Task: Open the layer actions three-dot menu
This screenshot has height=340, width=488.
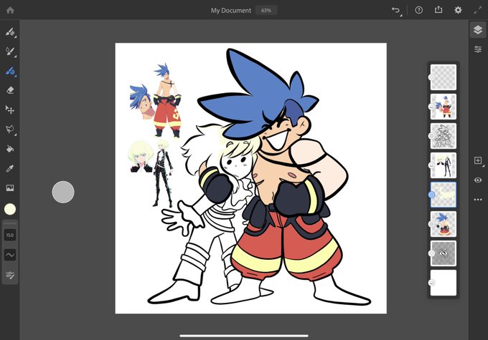Action: [x=478, y=200]
